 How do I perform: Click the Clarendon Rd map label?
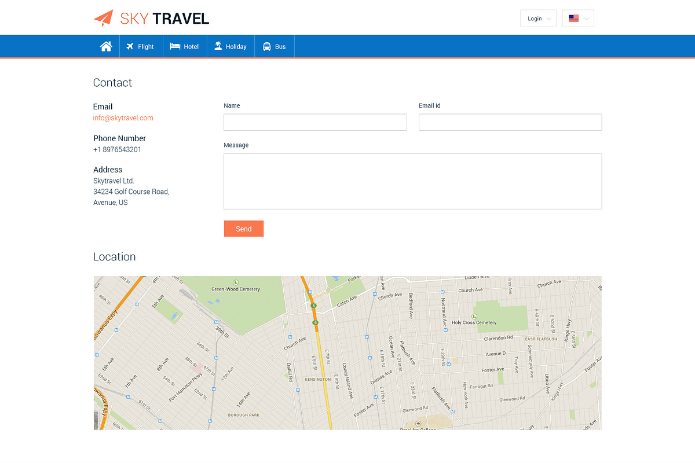[498, 337]
